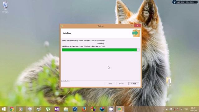The image size is (199, 112).
Task: Click the 'Initialising the database cluster' status text
Action: (x=84, y=46)
